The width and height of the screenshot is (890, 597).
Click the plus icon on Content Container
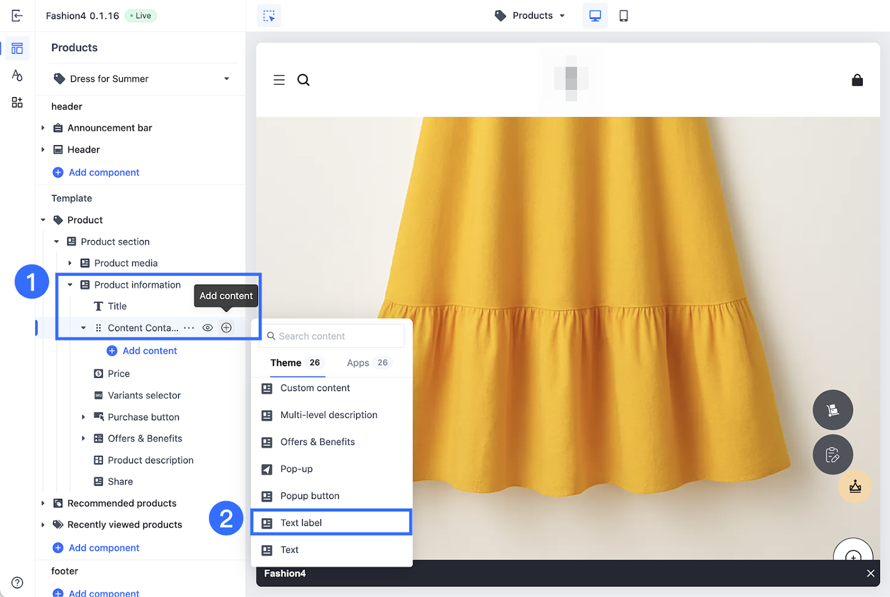(226, 328)
